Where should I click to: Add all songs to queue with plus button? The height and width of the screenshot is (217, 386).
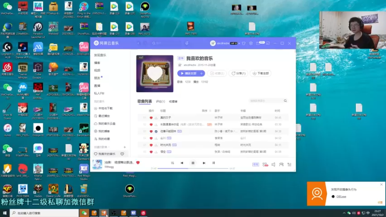pyautogui.click(x=202, y=73)
